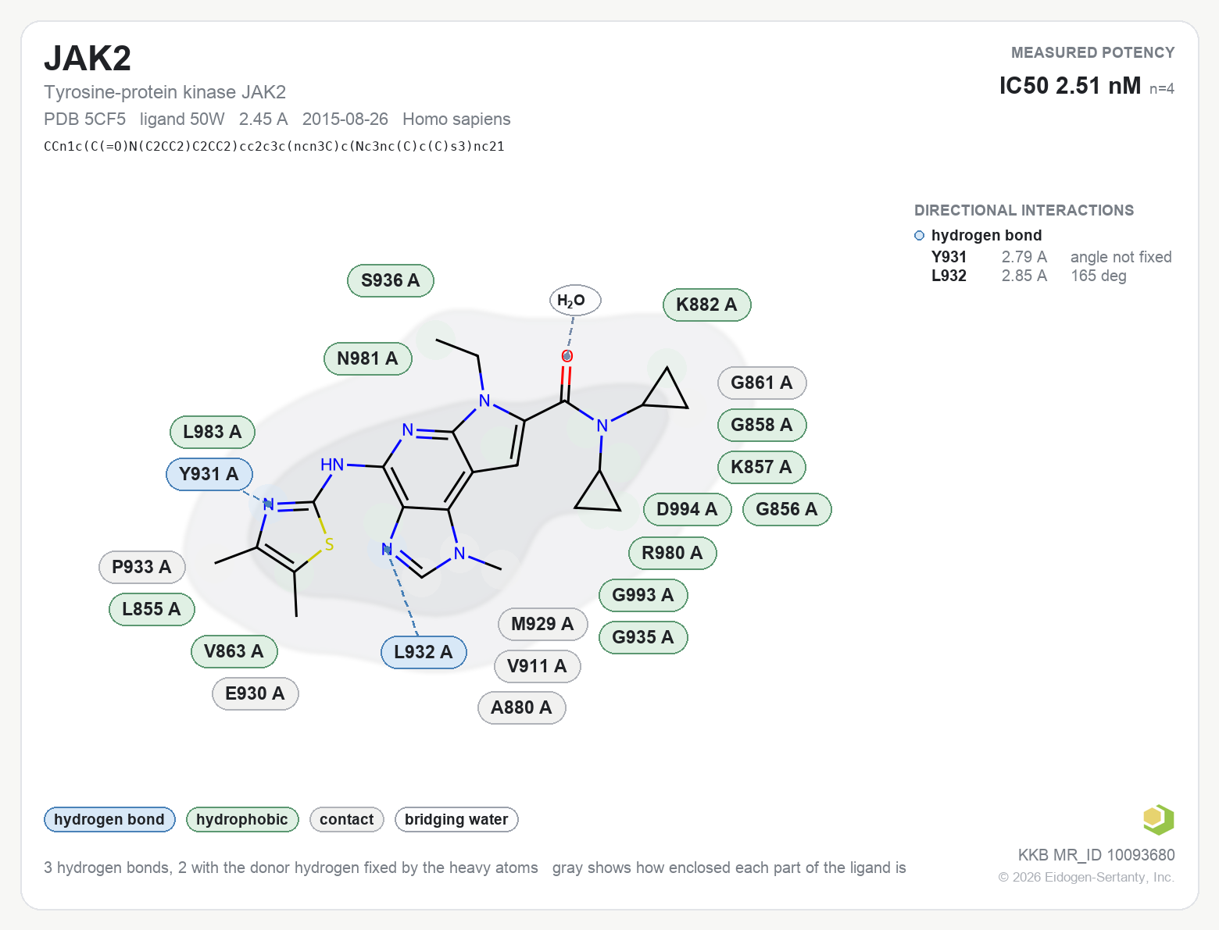The height and width of the screenshot is (930, 1219).
Task: Click the HN amine linker atom
Action: coord(332,465)
